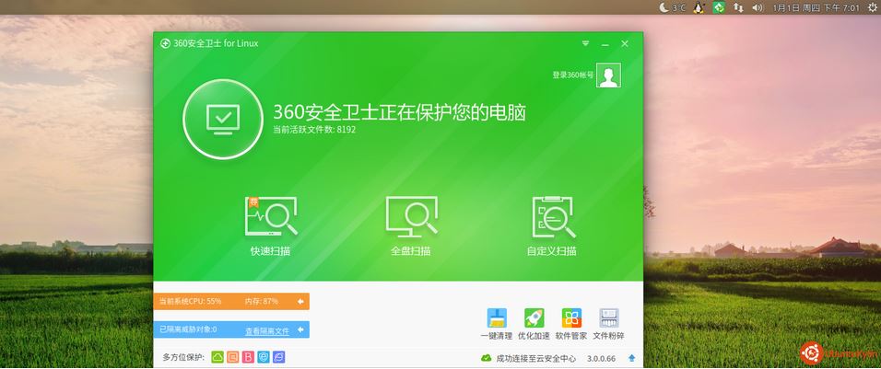Open the volume indicator
This screenshot has width=881, height=369.
[758, 7]
